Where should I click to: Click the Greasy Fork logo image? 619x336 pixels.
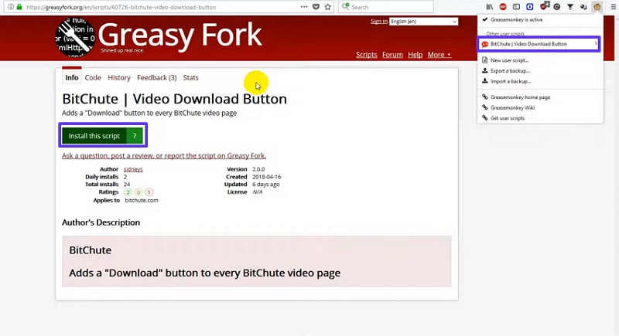click(75, 37)
